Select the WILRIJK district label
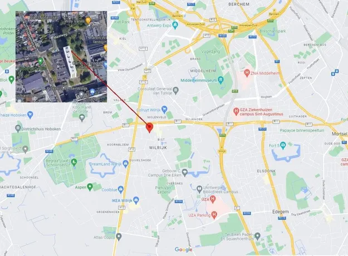The height and width of the screenshot is (256, 348). coord(158,147)
